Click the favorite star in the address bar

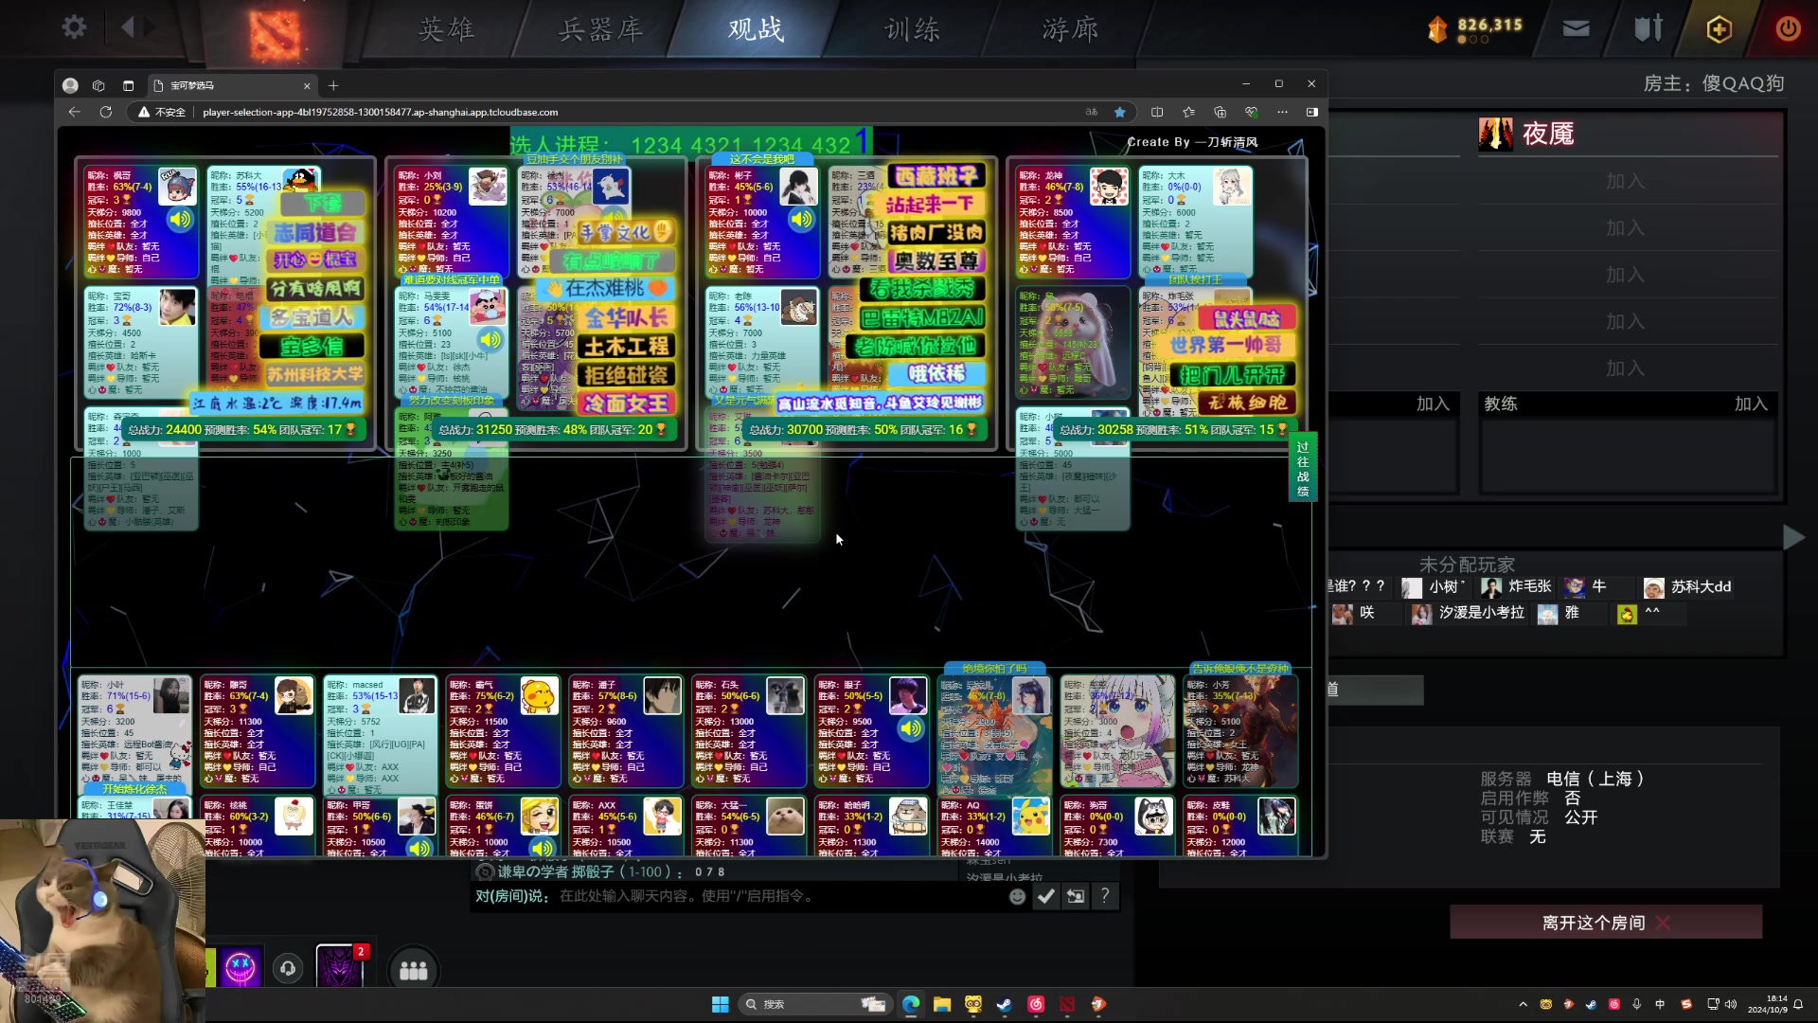click(1120, 112)
